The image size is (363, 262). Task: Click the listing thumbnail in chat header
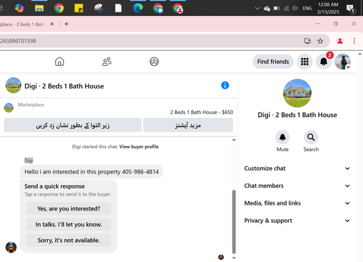pos(13,85)
